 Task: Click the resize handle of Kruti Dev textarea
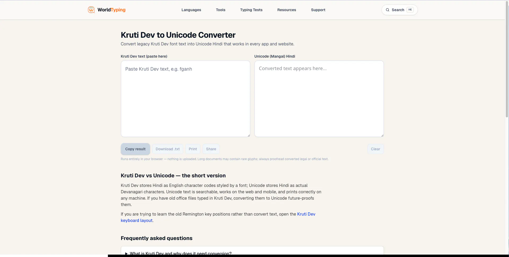[248, 135]
